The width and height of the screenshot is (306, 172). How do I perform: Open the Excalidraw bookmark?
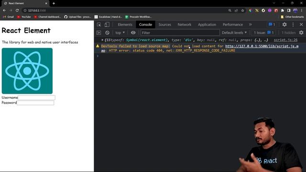[x=108, y=17]
